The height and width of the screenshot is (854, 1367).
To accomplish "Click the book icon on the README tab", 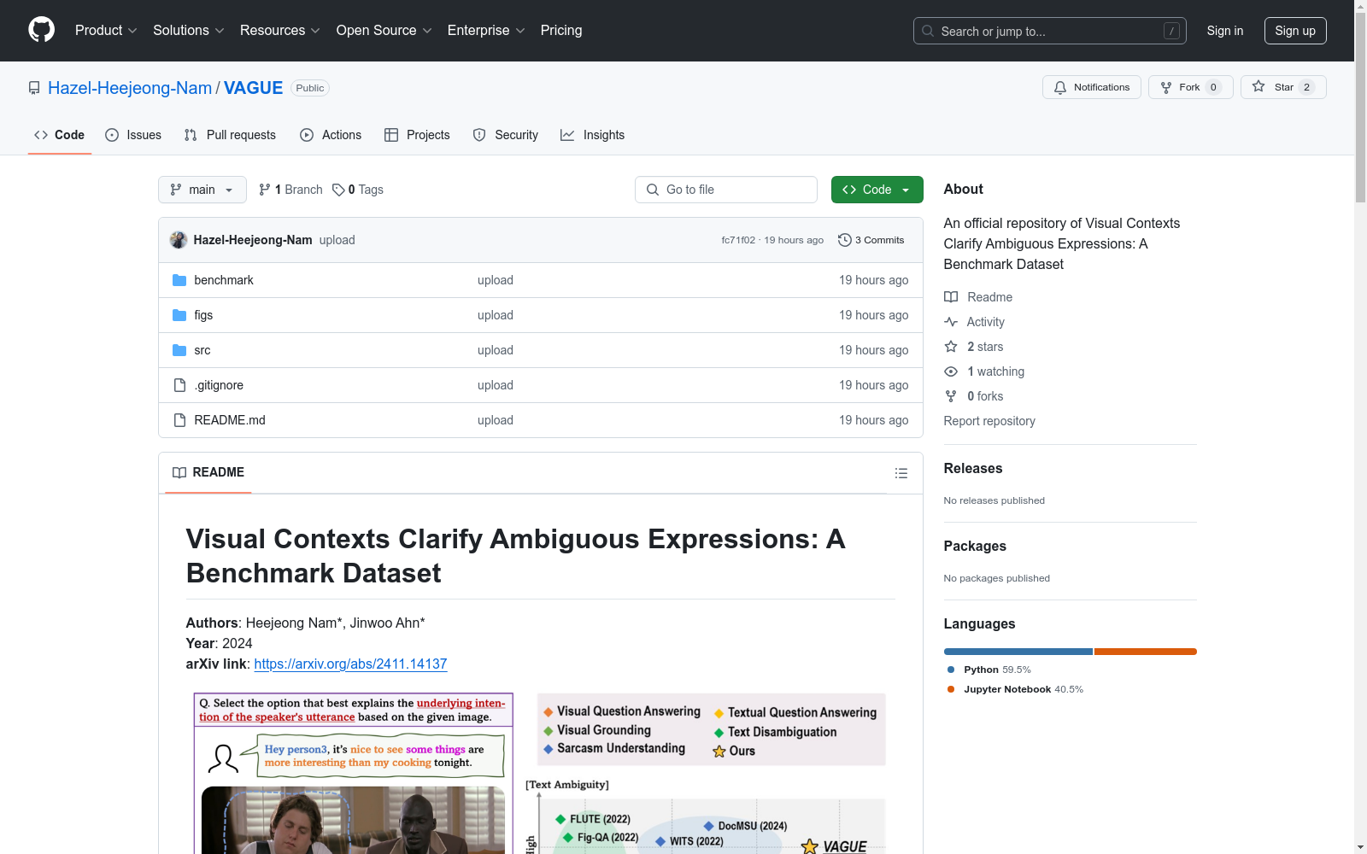I will tap(179, 472).
